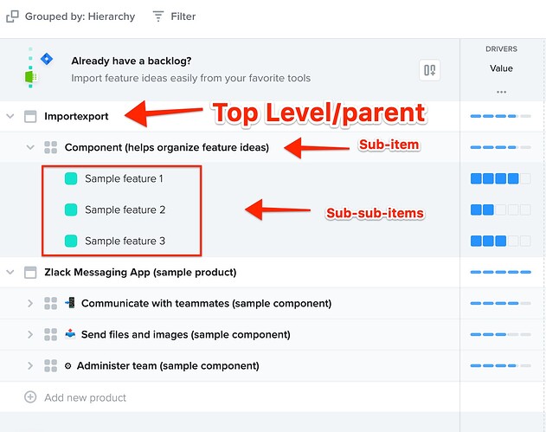The width and height of the screenshot is (546, 432).
Task: Expand Communicate with teammates component
Action: click(x=30, y=304)
